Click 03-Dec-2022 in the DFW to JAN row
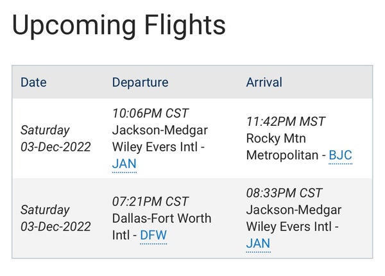 tap(56, 227)
